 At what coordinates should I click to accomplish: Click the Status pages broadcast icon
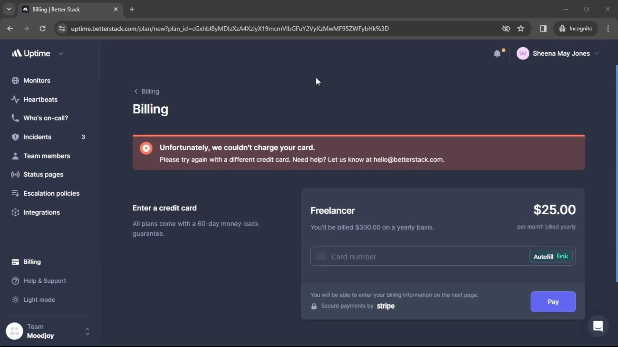[x=15, y=174]
